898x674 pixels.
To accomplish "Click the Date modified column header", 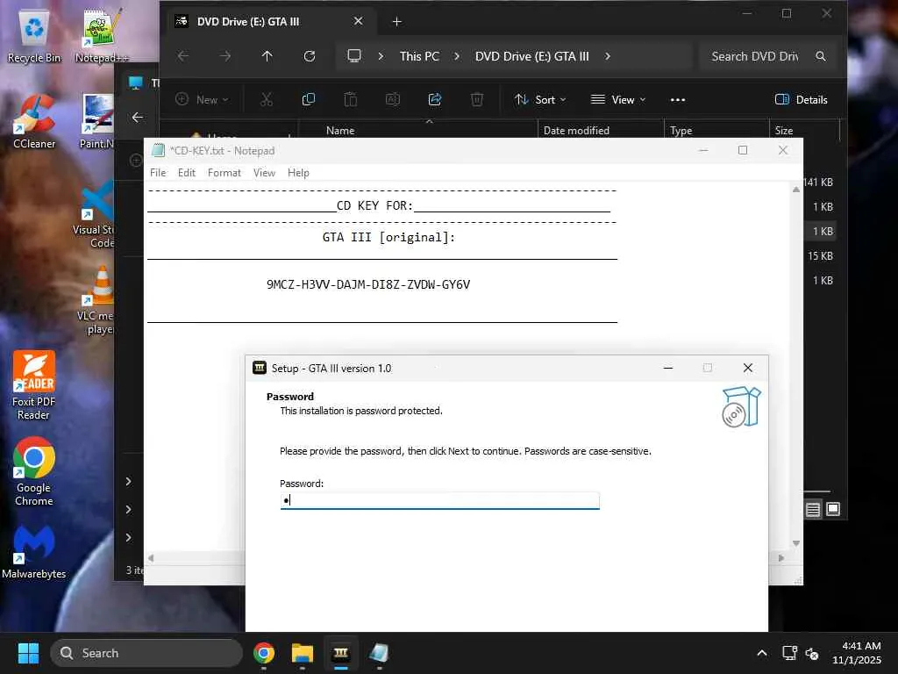I will tap(576, 131).
